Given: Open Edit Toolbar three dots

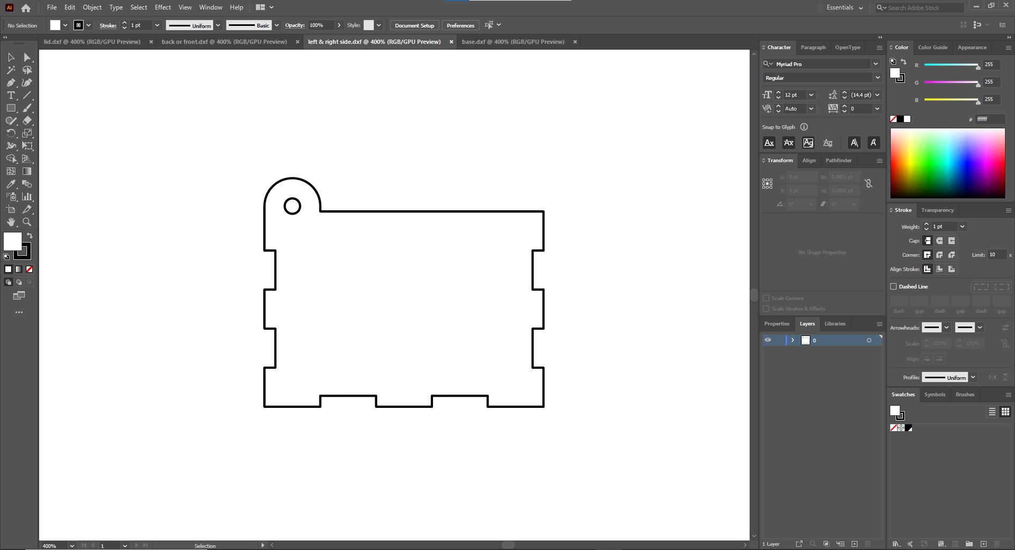Looking at the screenshot, I should point(19,312).
